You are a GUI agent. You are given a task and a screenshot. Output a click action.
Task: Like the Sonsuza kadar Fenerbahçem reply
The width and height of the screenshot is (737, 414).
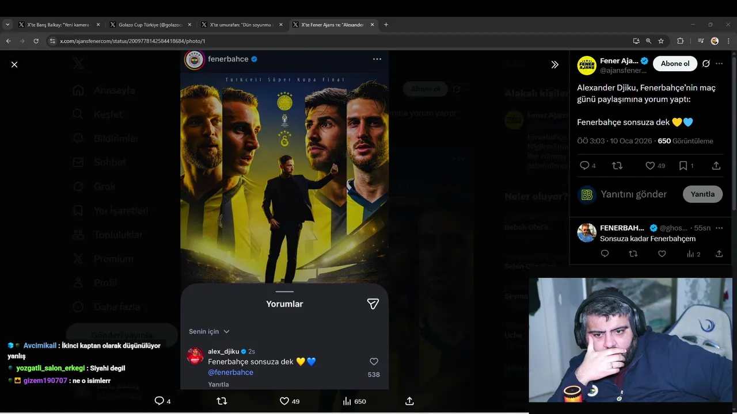(x=662, y=254)
